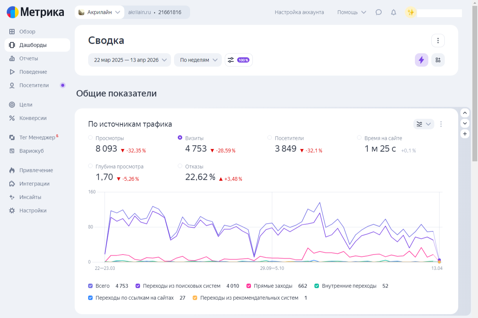
Task: Click the chat messages icon in header
Action: 379,12
